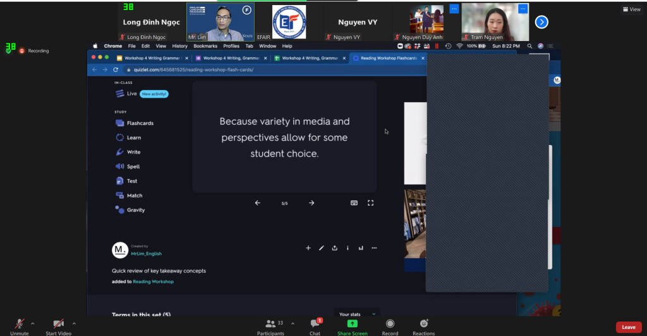Viewport: 647px width, 336px height.
Task: View set statistics chart icon
Action: (361, 248)
